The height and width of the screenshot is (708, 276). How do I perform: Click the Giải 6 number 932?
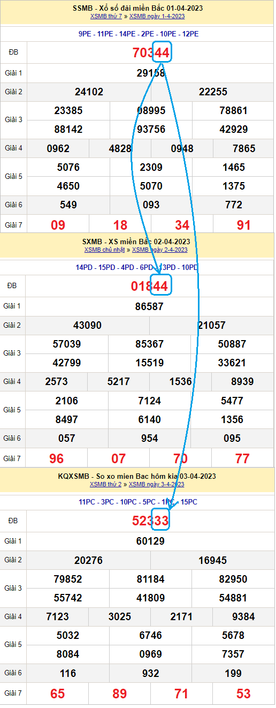[151, 673]
